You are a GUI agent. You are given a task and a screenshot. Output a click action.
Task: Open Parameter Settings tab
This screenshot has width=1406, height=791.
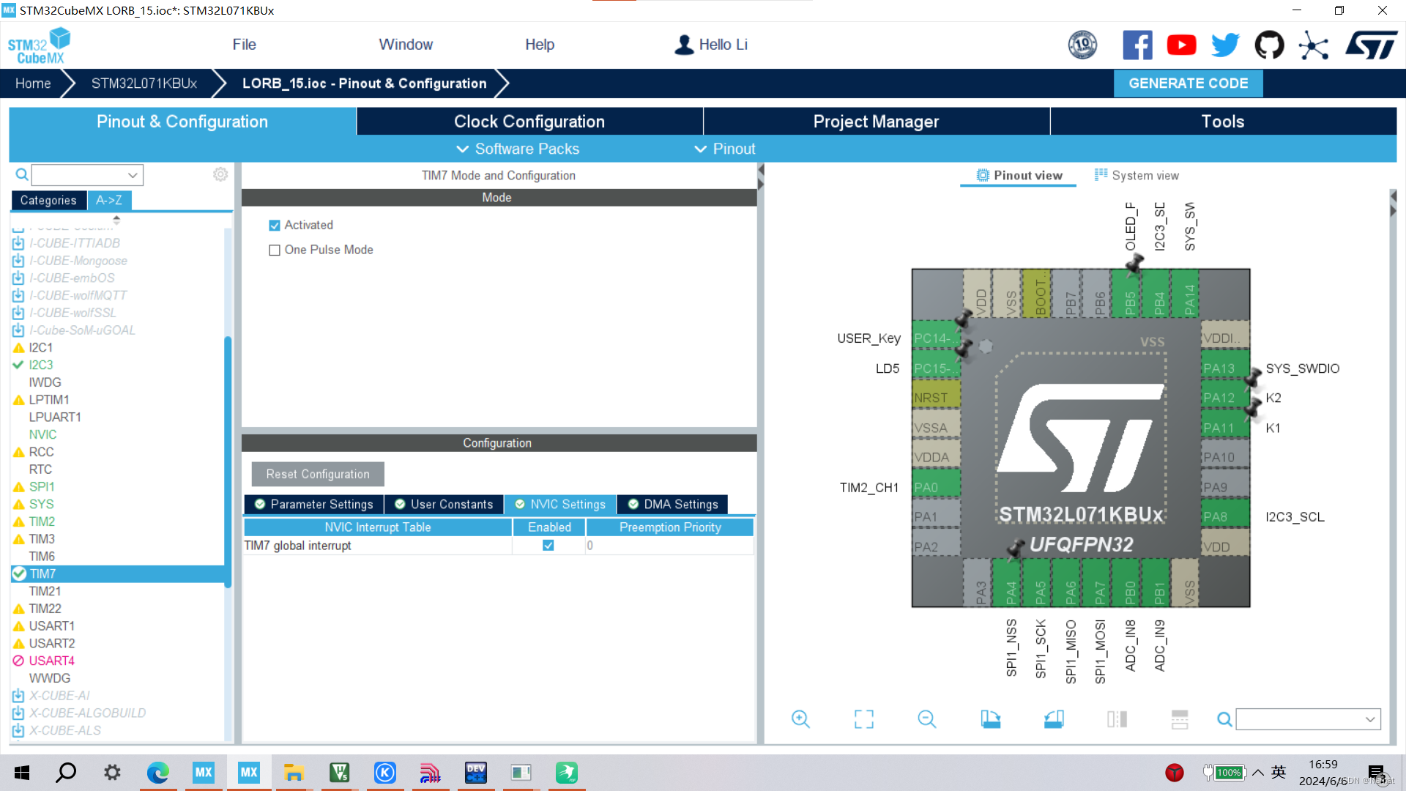314,505
